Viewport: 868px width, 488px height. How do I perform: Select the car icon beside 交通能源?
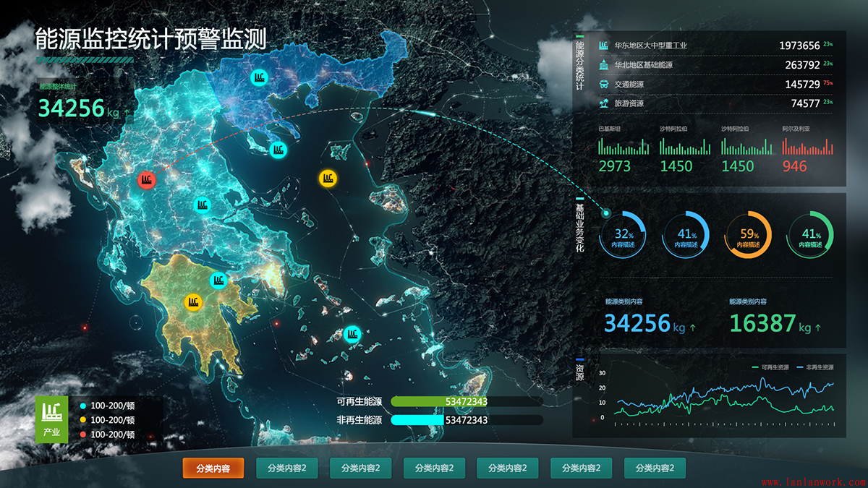click(x=603, y=85)
